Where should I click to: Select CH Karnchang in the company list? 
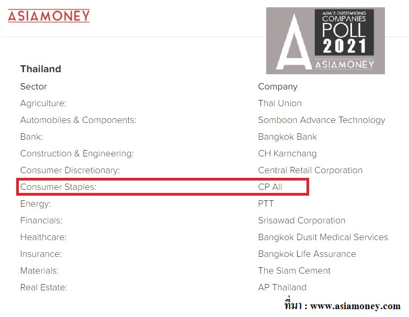287,153
